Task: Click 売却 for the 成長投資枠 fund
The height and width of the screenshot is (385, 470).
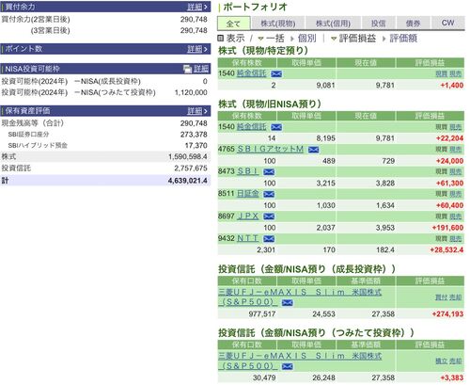Action: [x=456, y=297]
